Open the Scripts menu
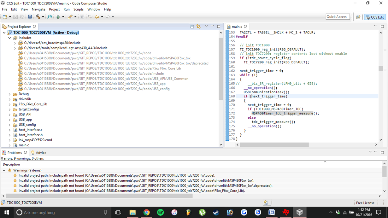This screenshot has width=388, height=218. 78,9
